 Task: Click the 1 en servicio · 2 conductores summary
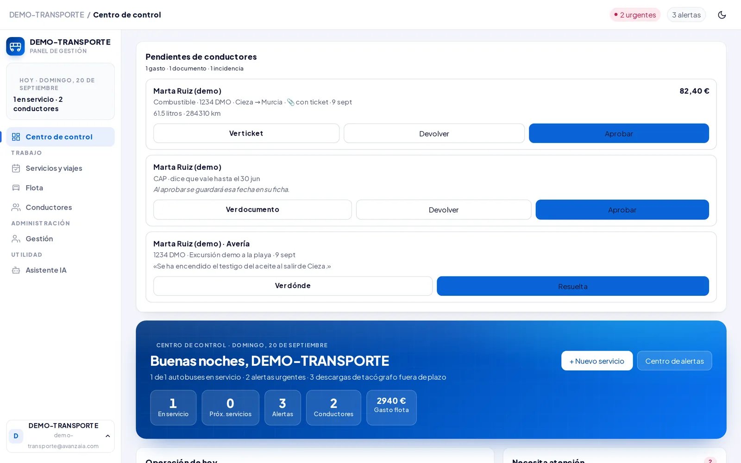(38, 104)
